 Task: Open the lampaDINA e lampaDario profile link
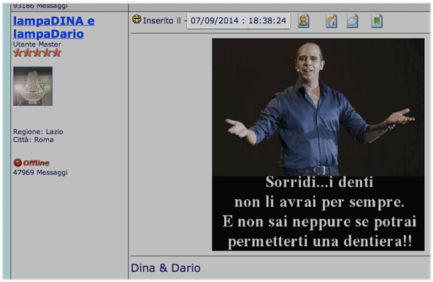point(54,27)
